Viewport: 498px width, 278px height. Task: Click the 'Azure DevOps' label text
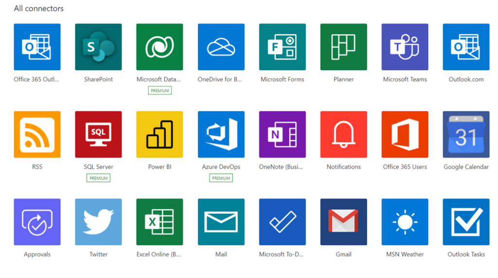click(x=221, y=167)
